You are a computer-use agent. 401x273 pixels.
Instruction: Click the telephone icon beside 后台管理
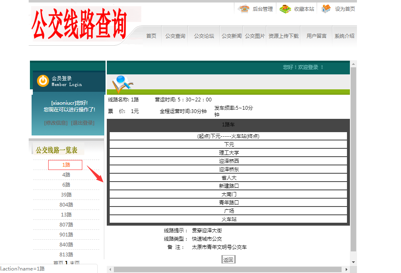(x=244, y=9)
